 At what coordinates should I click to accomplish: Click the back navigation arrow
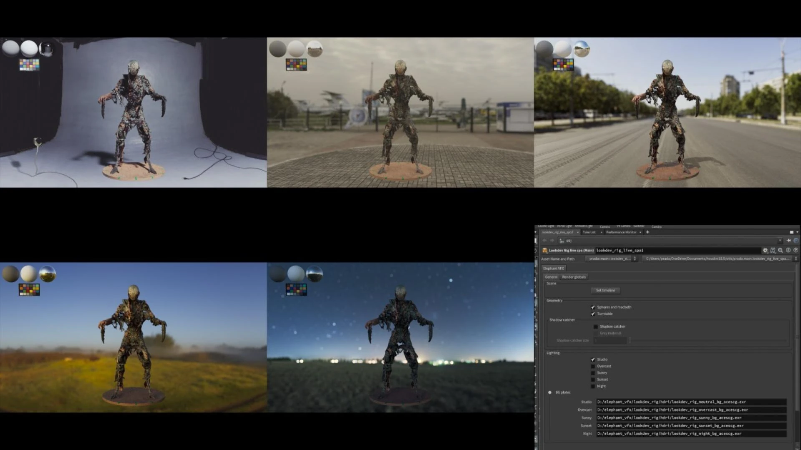click(544, 240)
